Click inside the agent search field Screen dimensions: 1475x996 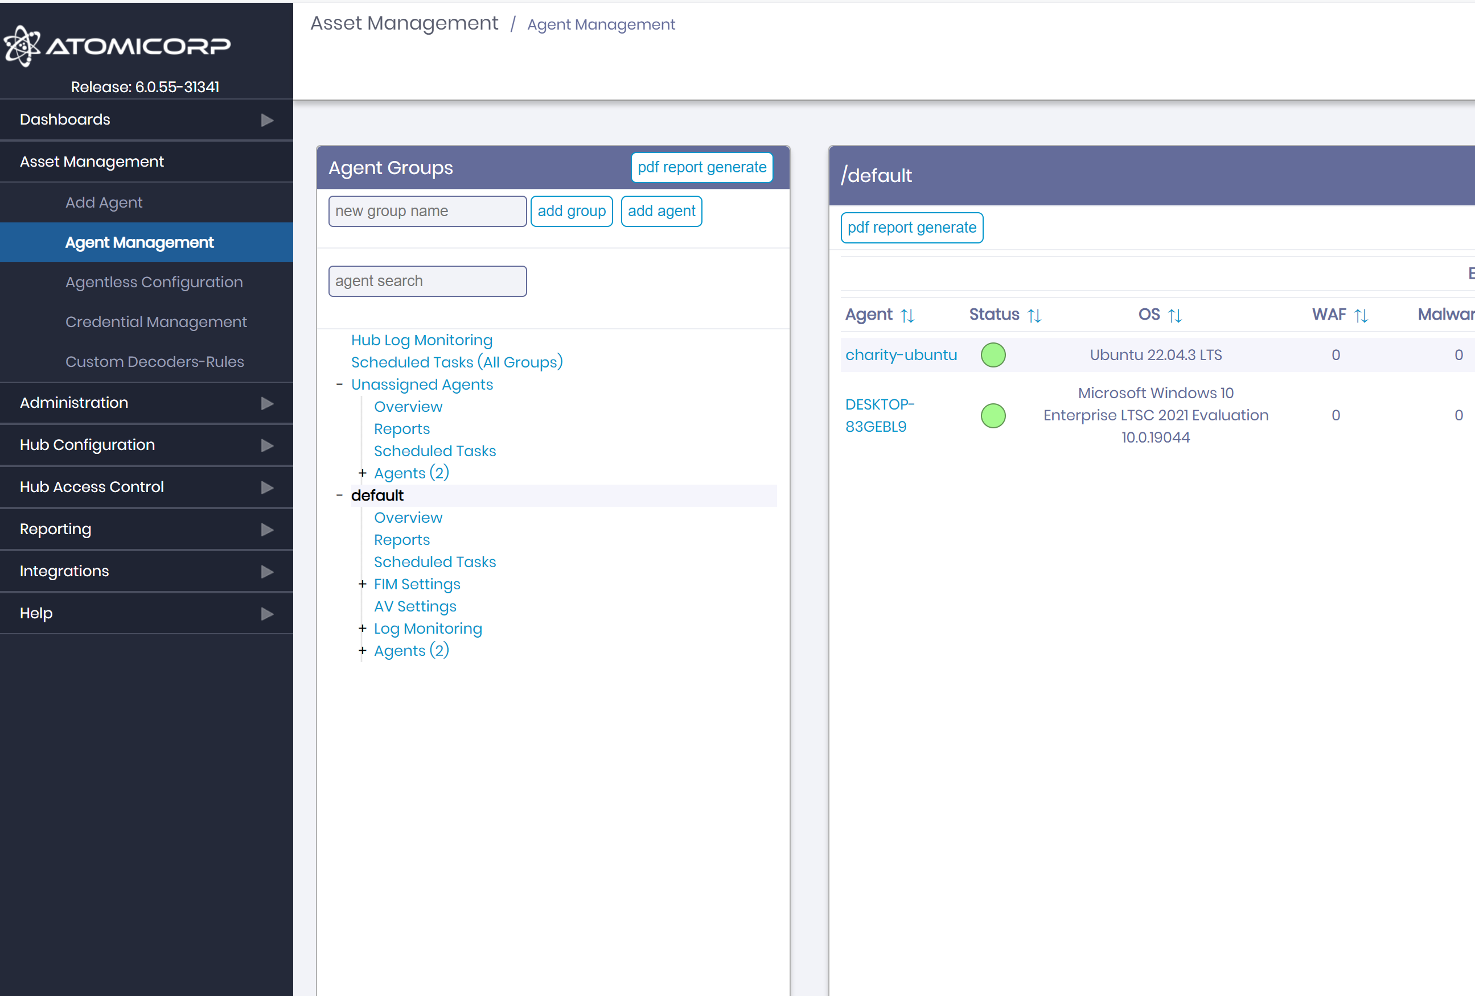click(427, 281)
